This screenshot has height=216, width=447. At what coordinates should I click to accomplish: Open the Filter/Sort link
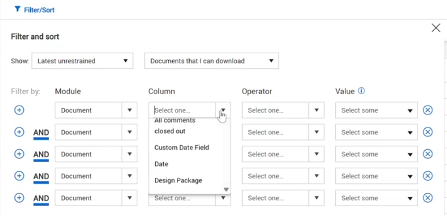coord(39,10)
